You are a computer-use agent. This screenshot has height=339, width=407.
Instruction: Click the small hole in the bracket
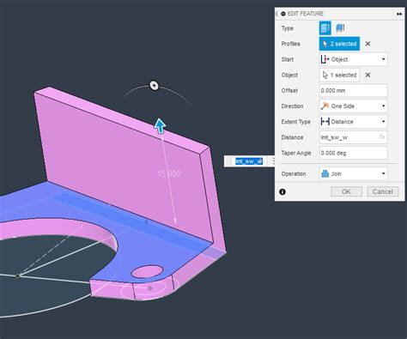click(x=148, y=271)
